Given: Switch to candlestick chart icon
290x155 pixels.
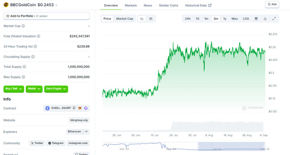Looking at the screenshot, I should pyautogui.click(x=151, y=19).
